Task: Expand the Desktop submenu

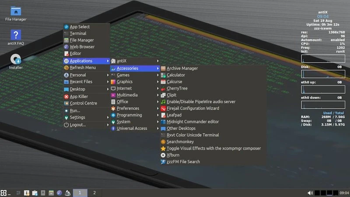Action: click(87, 89)
